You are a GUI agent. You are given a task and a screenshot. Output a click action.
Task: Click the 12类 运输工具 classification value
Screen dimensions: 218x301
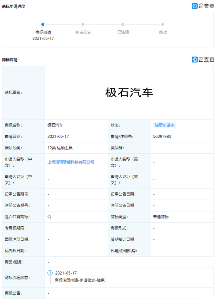tap(60, 148)
